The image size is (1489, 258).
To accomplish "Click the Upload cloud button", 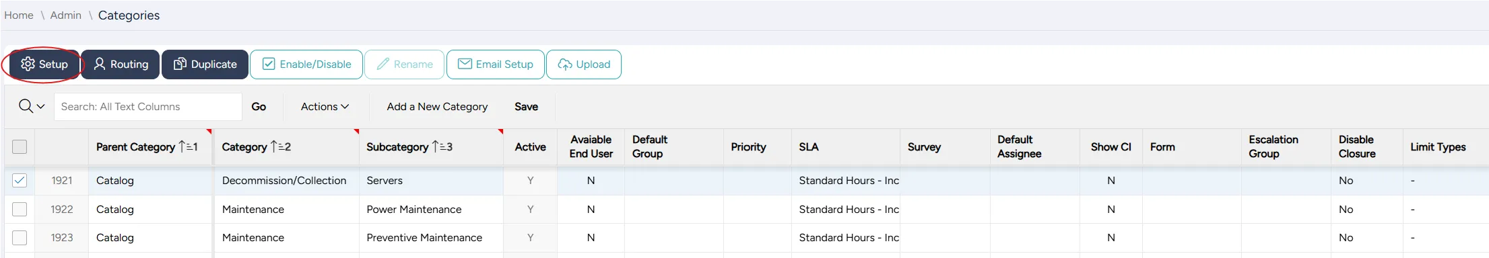I will point(584,64).
